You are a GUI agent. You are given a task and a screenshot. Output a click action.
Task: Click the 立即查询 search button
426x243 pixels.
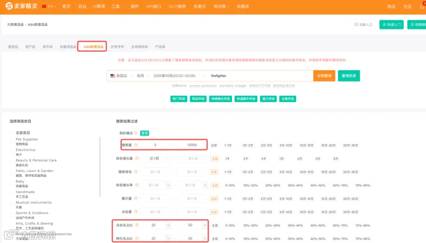[324, 76]
